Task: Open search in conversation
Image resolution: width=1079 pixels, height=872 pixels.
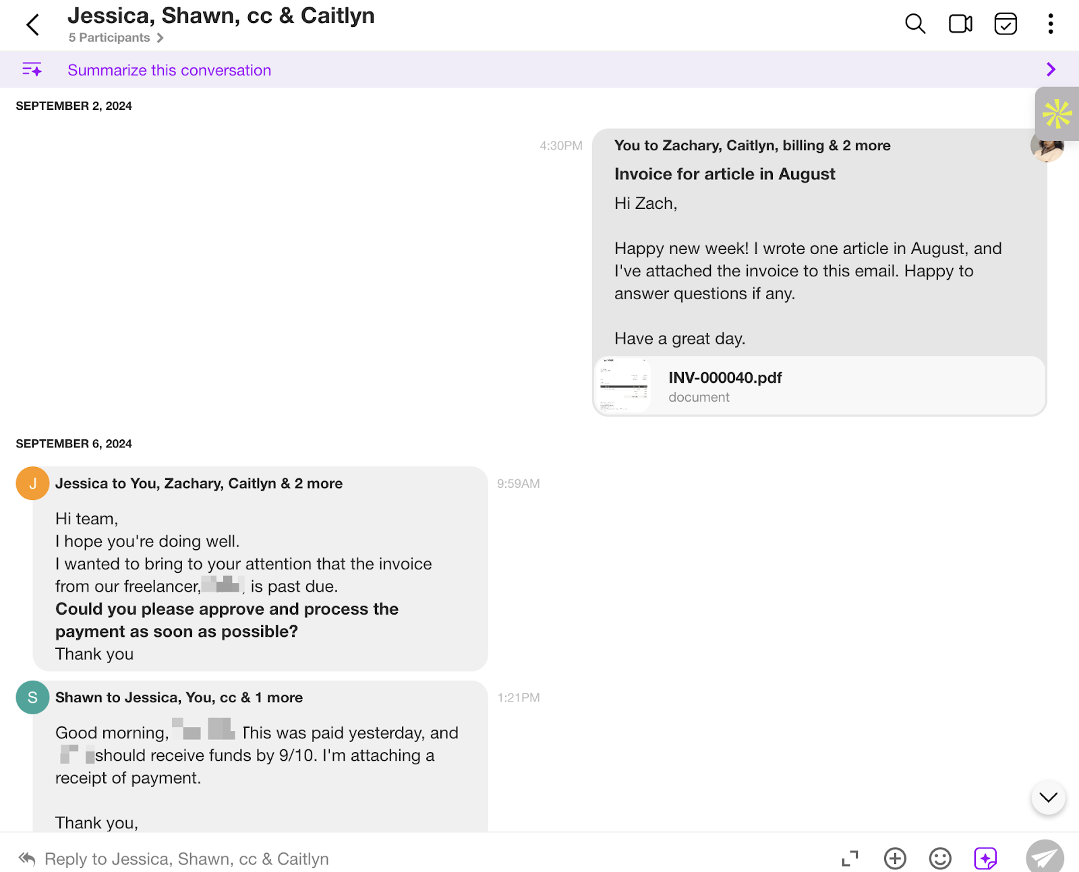Action: point(914,24)
